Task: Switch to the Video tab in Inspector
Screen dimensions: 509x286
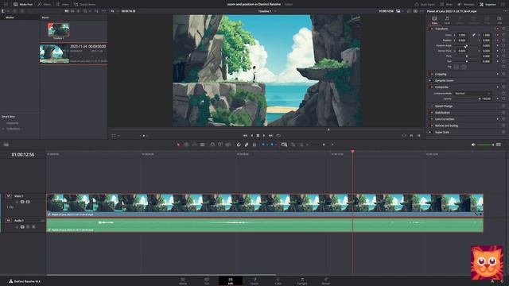Action: click(434, 20)
